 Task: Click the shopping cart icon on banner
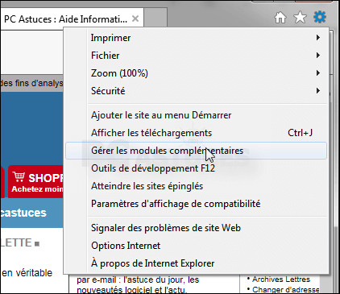[19, 177]
